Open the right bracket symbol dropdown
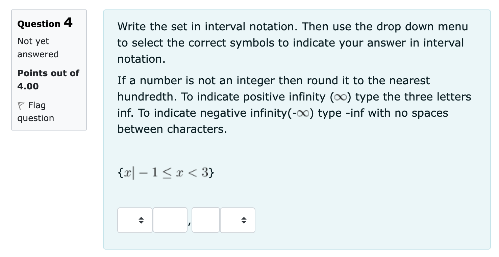 [x=238, y=220]
